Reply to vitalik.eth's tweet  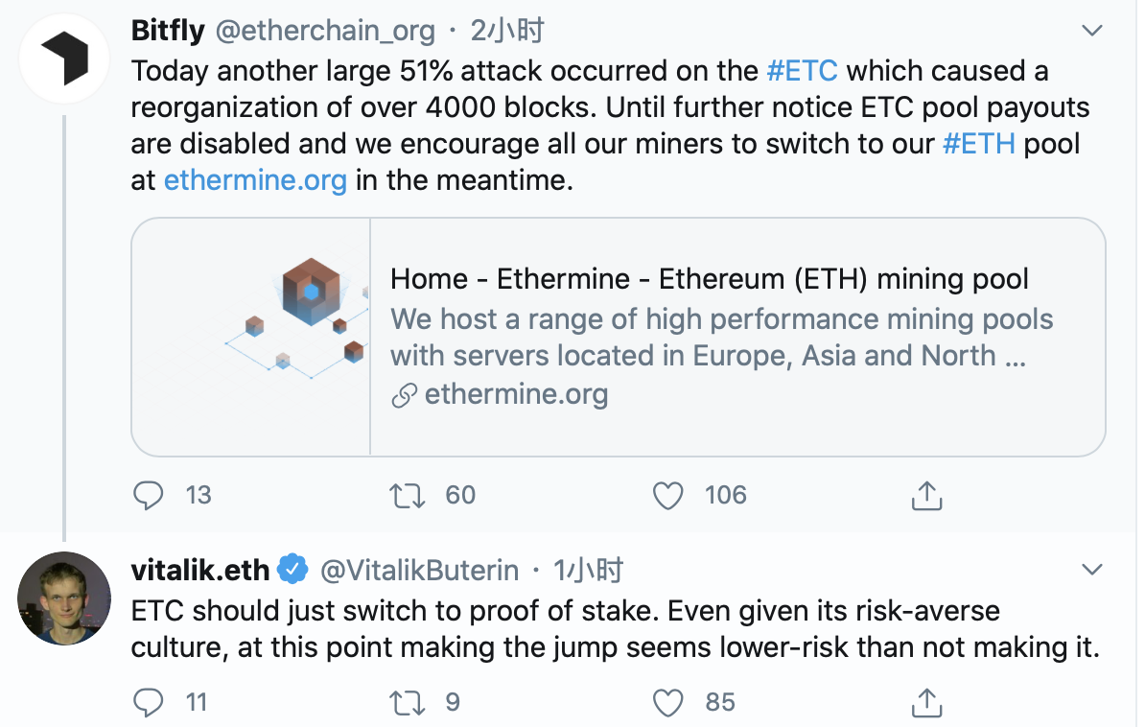[x=149, y=702]
